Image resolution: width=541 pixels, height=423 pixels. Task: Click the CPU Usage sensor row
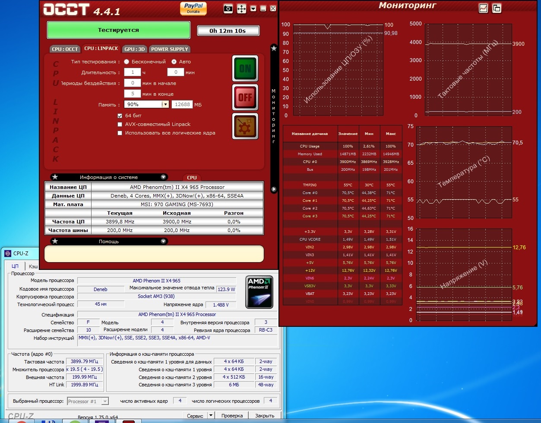342,146
